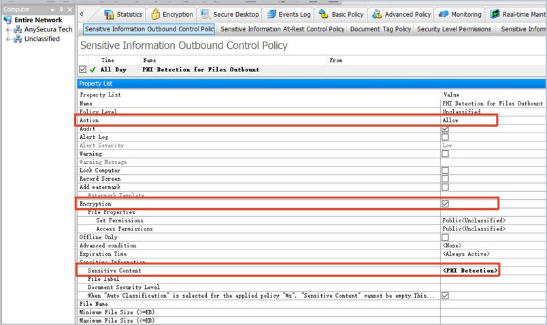Viewport: 547px width, 325px height.
Task: Click the All Day time cell
Action: click(114, 69)
